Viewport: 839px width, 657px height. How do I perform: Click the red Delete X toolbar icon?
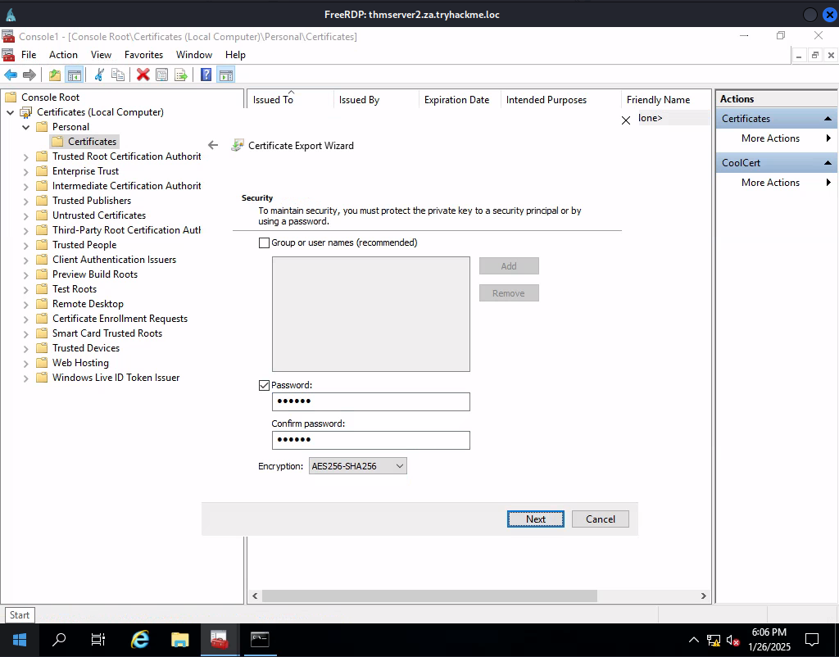point(143,75)
